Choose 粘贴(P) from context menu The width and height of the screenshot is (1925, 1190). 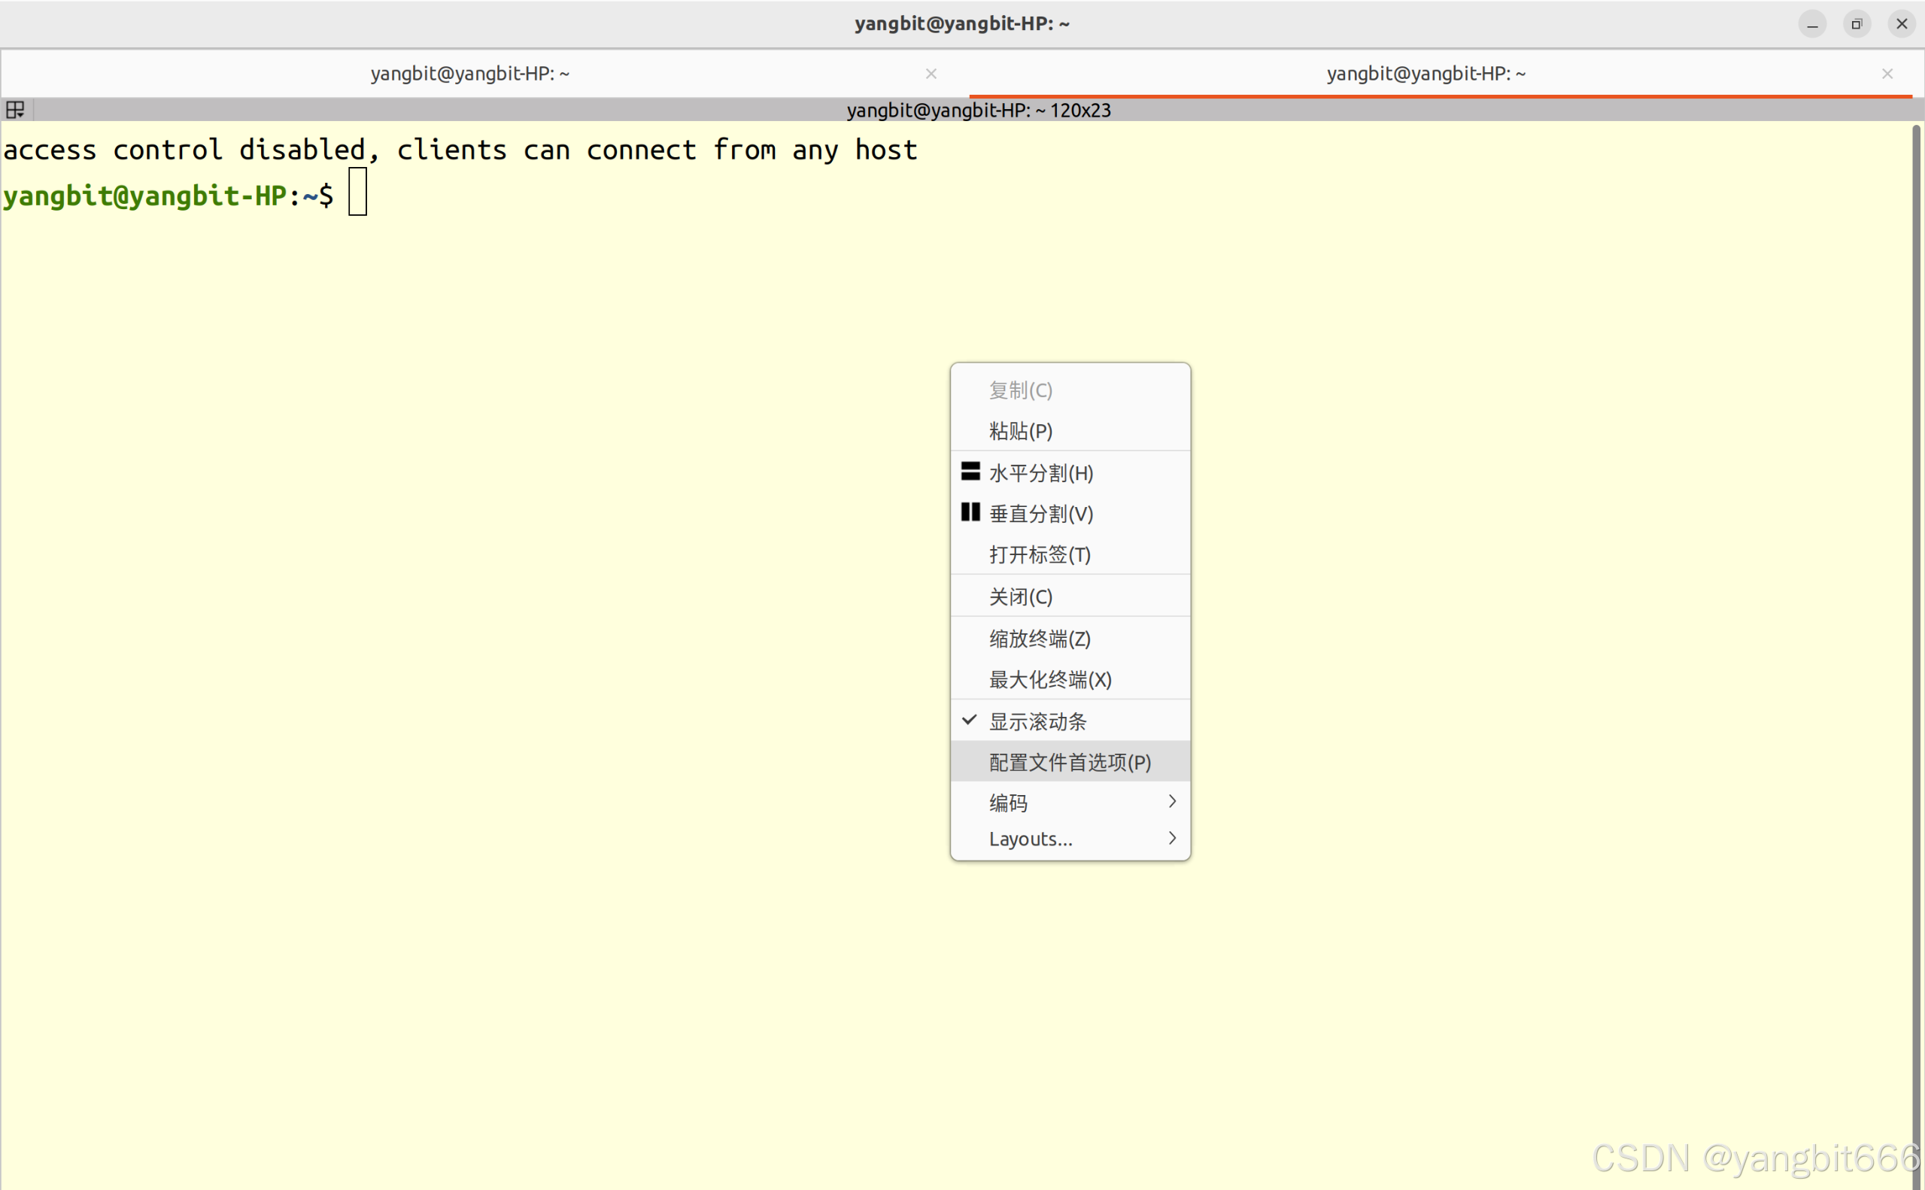1020,430
